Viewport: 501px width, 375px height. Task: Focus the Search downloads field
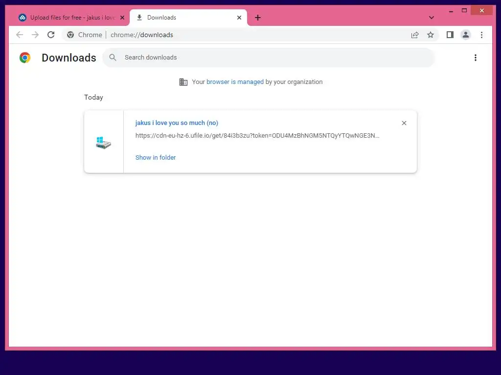pyautogui.click(x=269, y=58)
